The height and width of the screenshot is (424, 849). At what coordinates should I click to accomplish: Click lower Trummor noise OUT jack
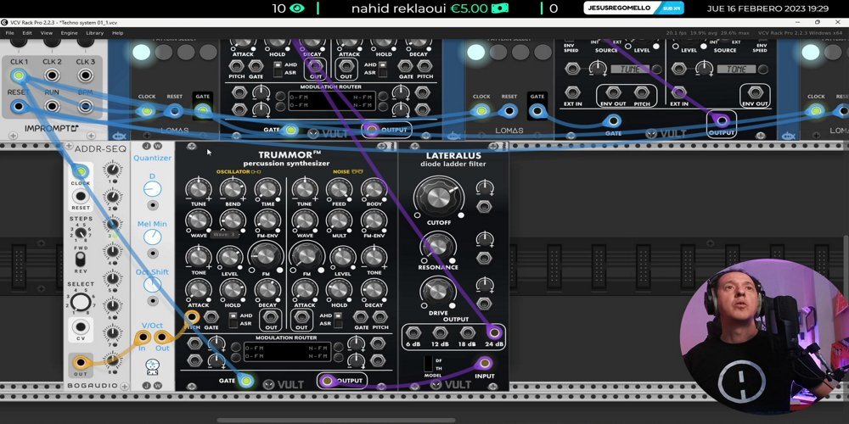pos(301,317)
